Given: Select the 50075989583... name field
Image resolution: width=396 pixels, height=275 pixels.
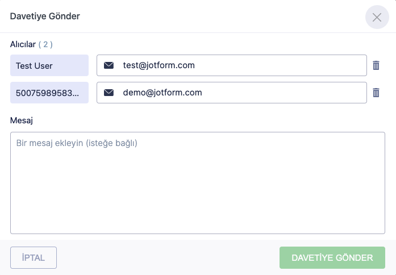Looking at the screenshot, I should pyautogui.click(x=49, y=93).
